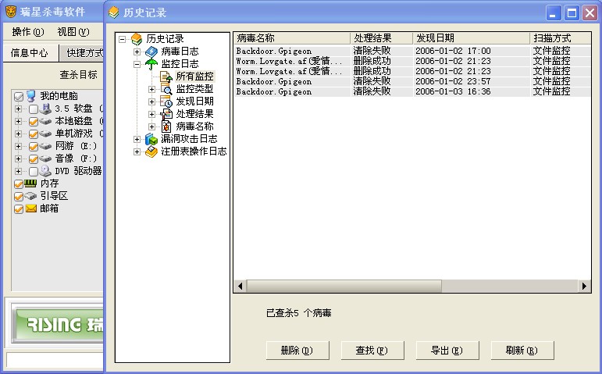The height and width of the screenshot is (374, 602).
Task: Sort by 病毒名称 column header
Action: [292, 38]
